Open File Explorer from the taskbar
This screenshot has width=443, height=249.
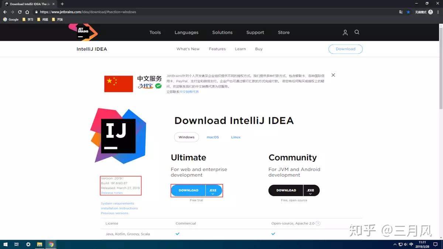(x=39, y=244)
